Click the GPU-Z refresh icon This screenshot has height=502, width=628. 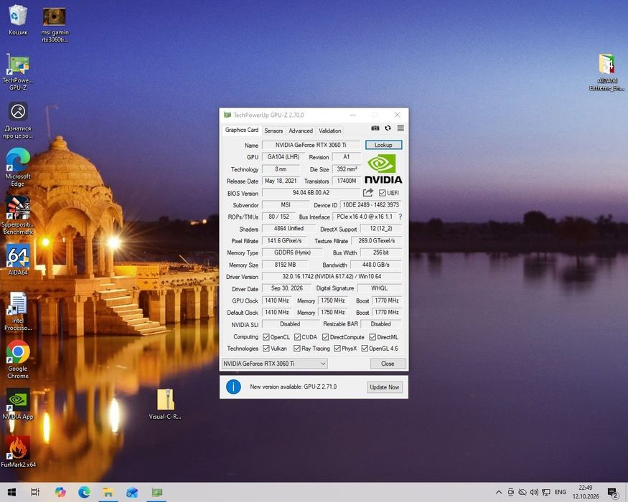pos(388,128)
